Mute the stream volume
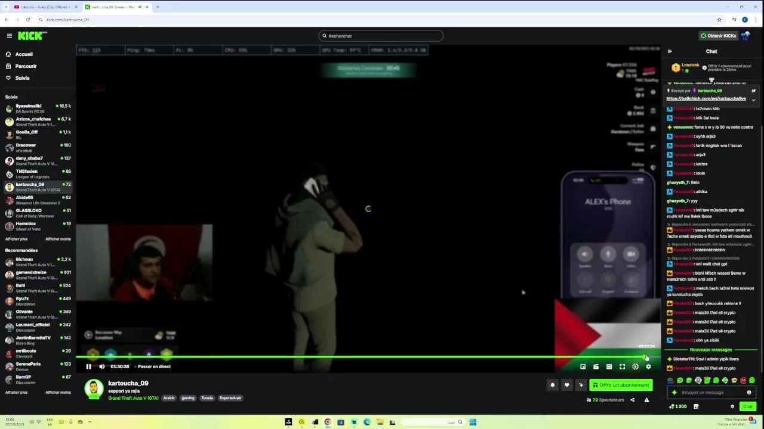The height and width of the screenshot is (429, 764). [101, 366]
